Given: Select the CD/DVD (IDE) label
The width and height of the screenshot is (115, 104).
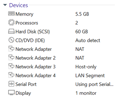Looking at the screenshot, I should tap(30, 41).
